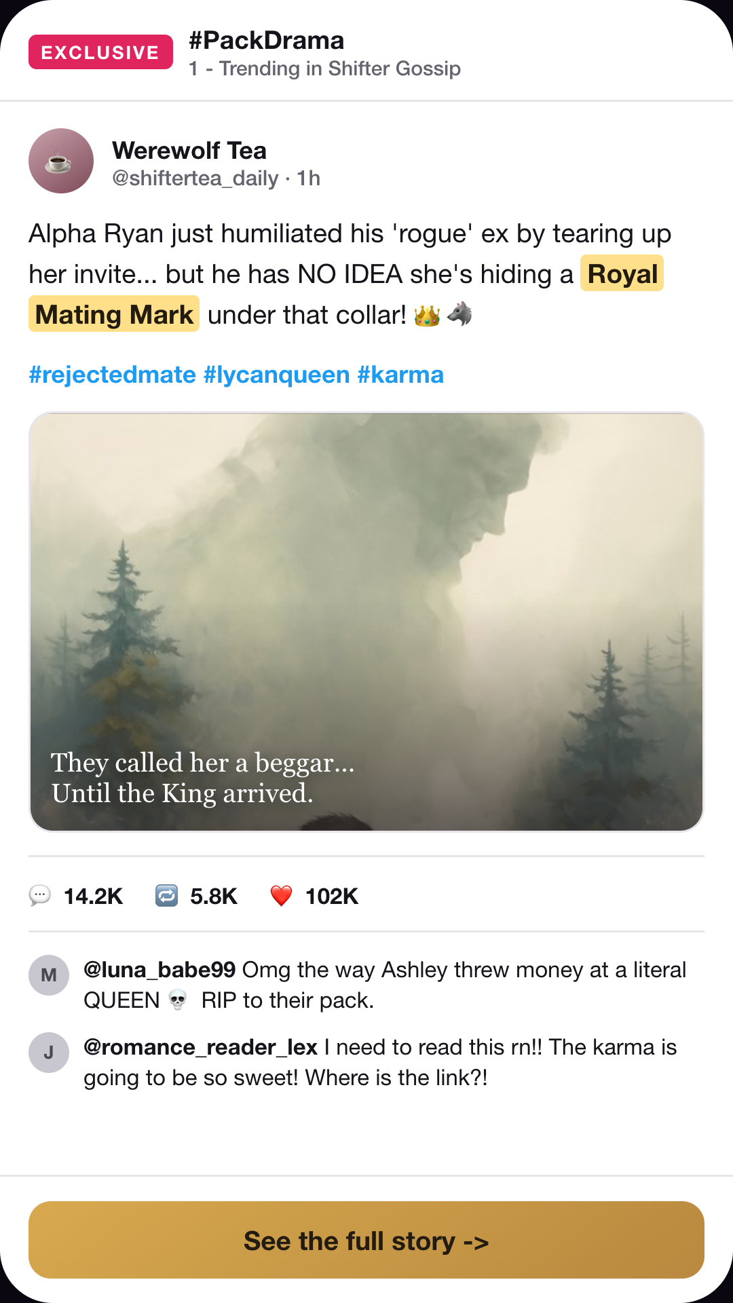Open the misty forest story image

pyautogui.click(x=366, y=622)
